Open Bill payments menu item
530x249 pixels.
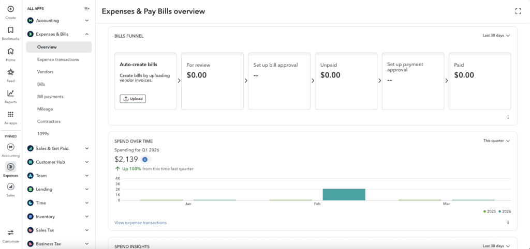50,97
